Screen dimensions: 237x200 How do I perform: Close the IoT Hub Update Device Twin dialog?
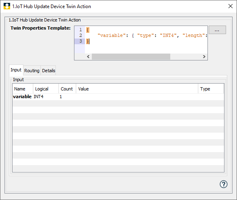click(231, 6)
